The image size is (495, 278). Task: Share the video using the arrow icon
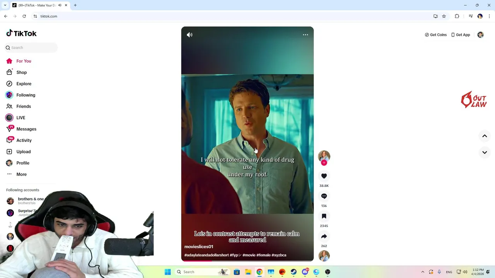pos(324,236)
